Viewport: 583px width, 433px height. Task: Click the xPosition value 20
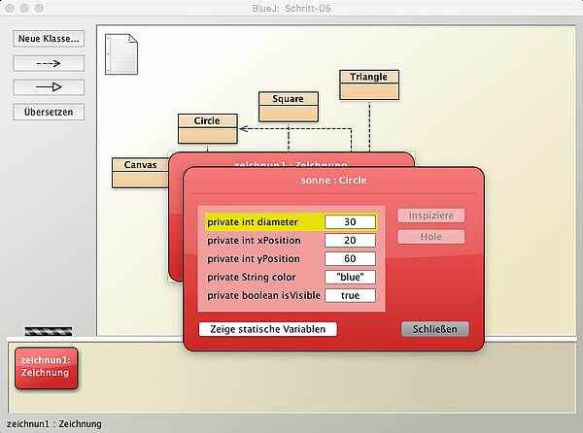[x=350, y=241]
